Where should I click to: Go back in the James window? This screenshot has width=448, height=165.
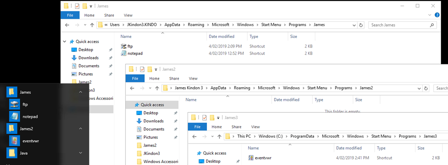tap(67, 25)
